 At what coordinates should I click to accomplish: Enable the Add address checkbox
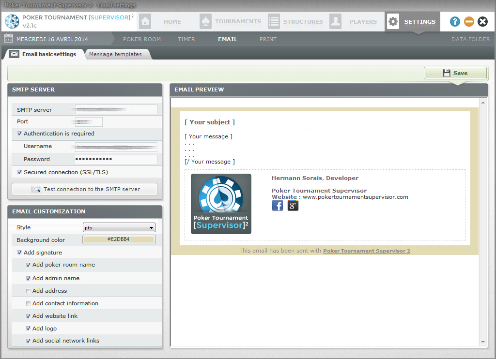tap(28, 291)
